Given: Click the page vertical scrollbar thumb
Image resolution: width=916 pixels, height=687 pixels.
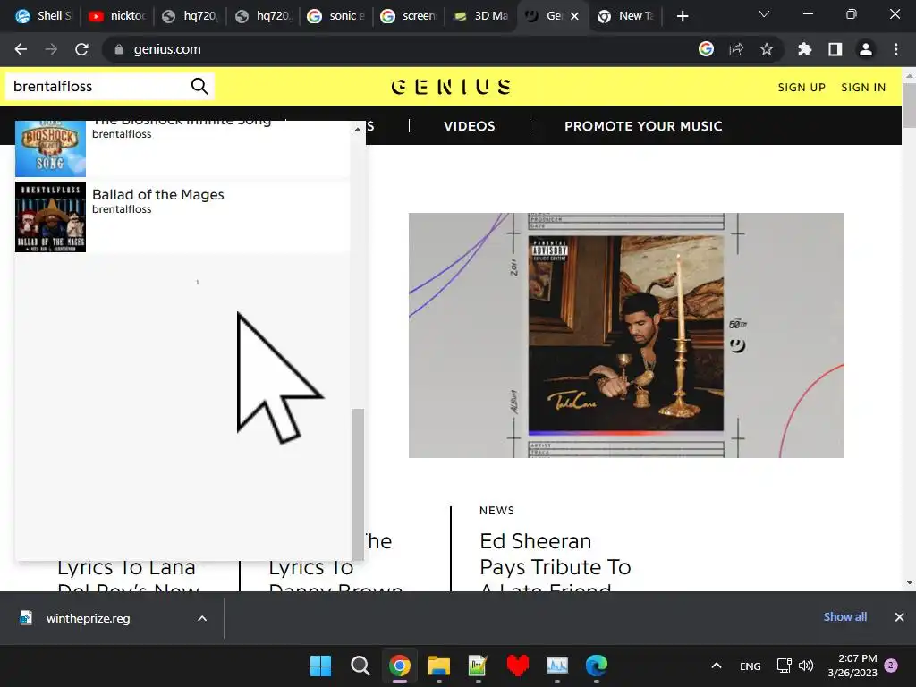Looking at the screenshot, I should (x=909, y=106).
